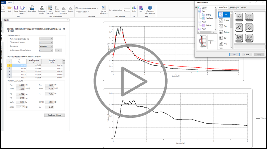The image size is (267, 149).
Task: Select Line chart type in gallery list
Action: pyautogui.click(x=224, y=14)
